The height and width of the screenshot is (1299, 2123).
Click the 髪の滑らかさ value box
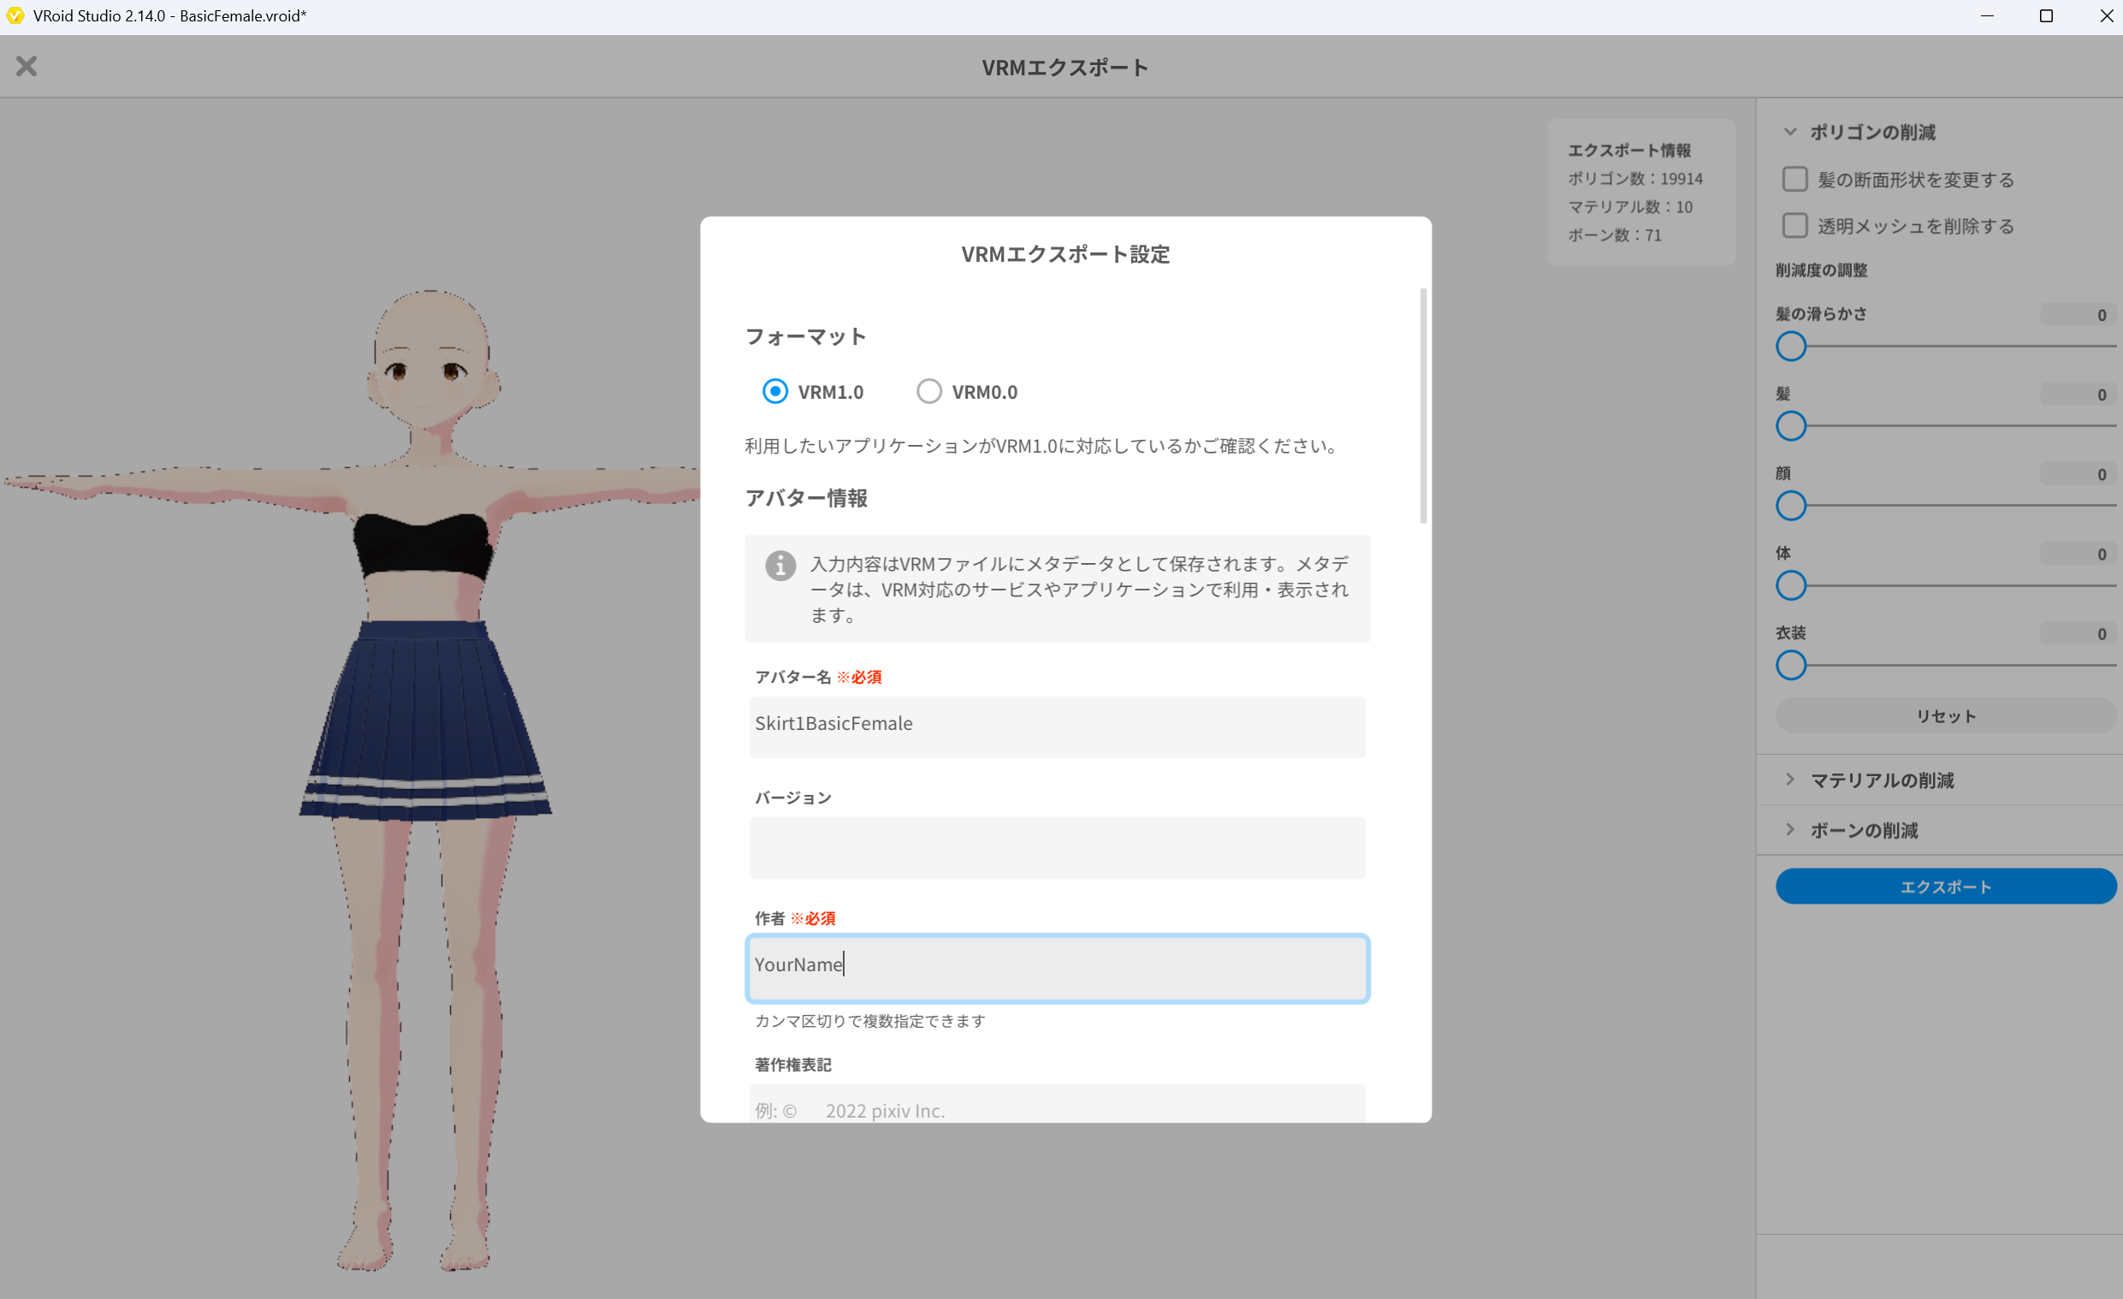[2077, 315]
